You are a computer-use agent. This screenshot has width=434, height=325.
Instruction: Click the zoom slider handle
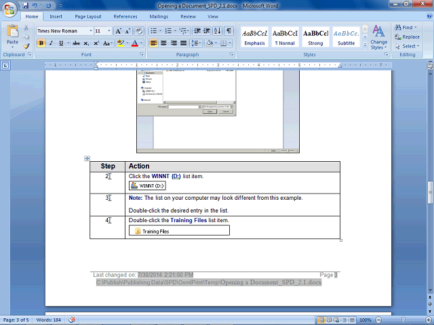click(403, 320)
